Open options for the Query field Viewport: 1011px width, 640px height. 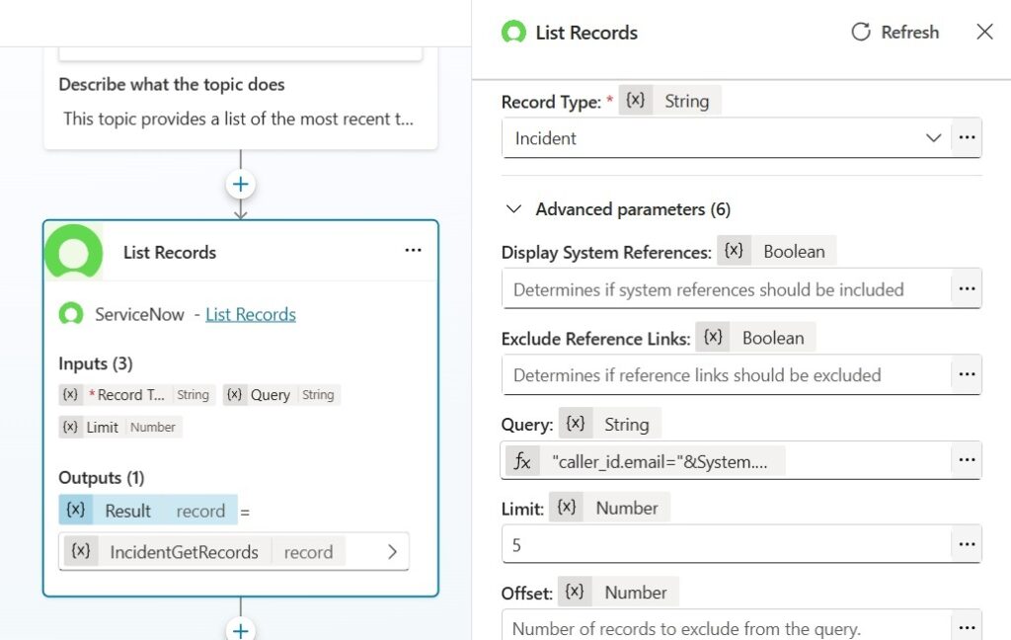pos(967,460)
